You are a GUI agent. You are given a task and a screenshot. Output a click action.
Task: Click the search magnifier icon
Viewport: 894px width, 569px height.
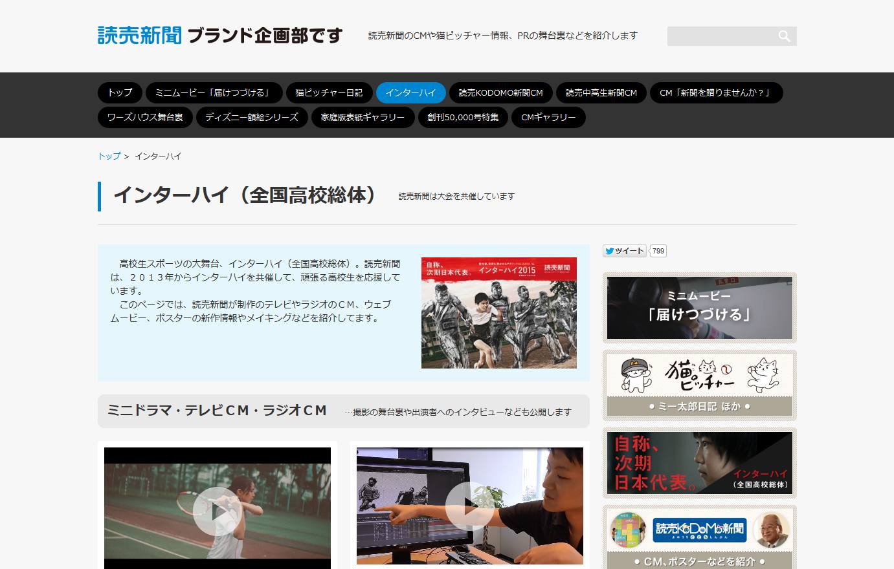784,36
